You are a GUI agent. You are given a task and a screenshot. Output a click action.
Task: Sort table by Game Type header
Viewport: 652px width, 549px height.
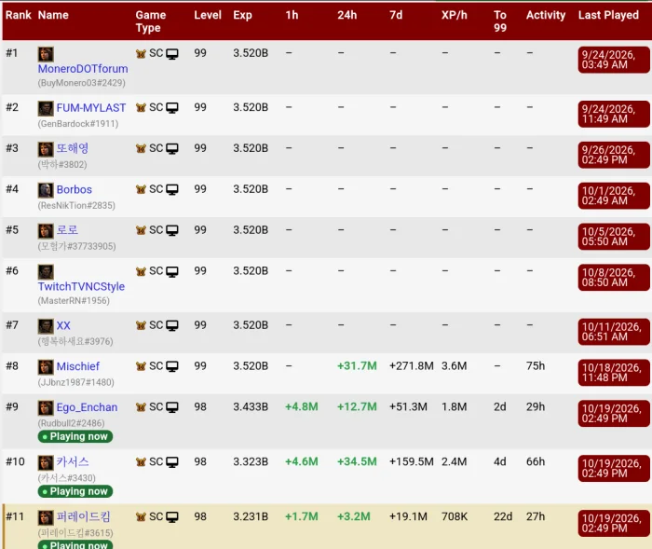point(151,21)
